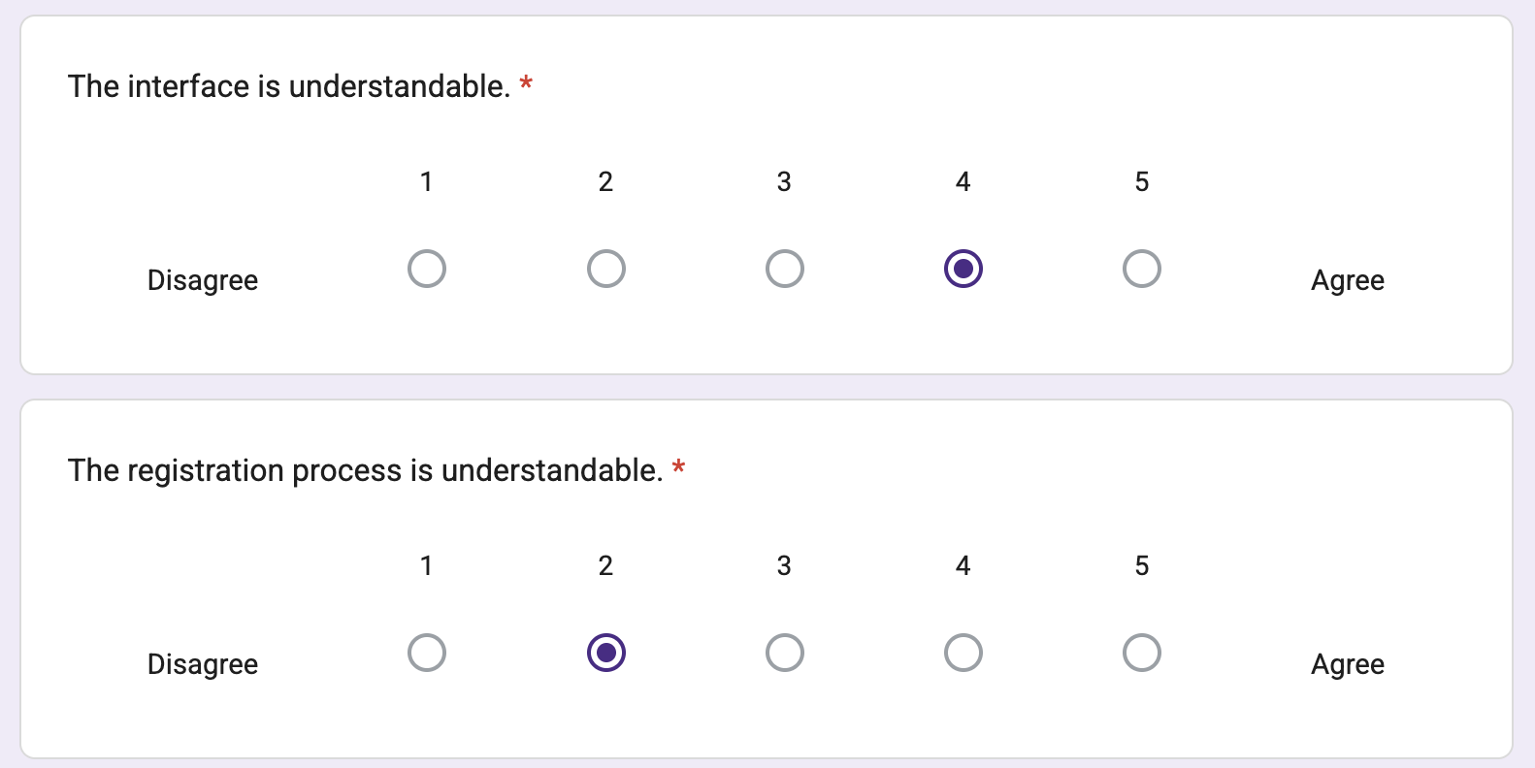1535x768 pixels.
Task: Select rating 5 for registration process
Action: [1141, 653]
